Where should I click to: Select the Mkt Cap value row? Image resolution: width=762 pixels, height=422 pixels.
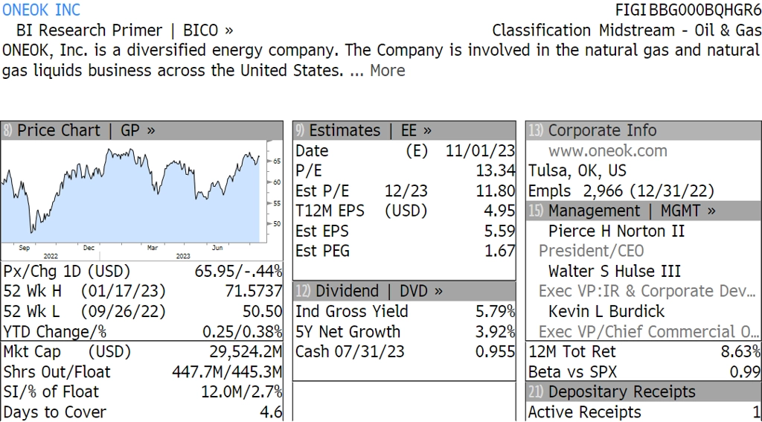[143, 351]
